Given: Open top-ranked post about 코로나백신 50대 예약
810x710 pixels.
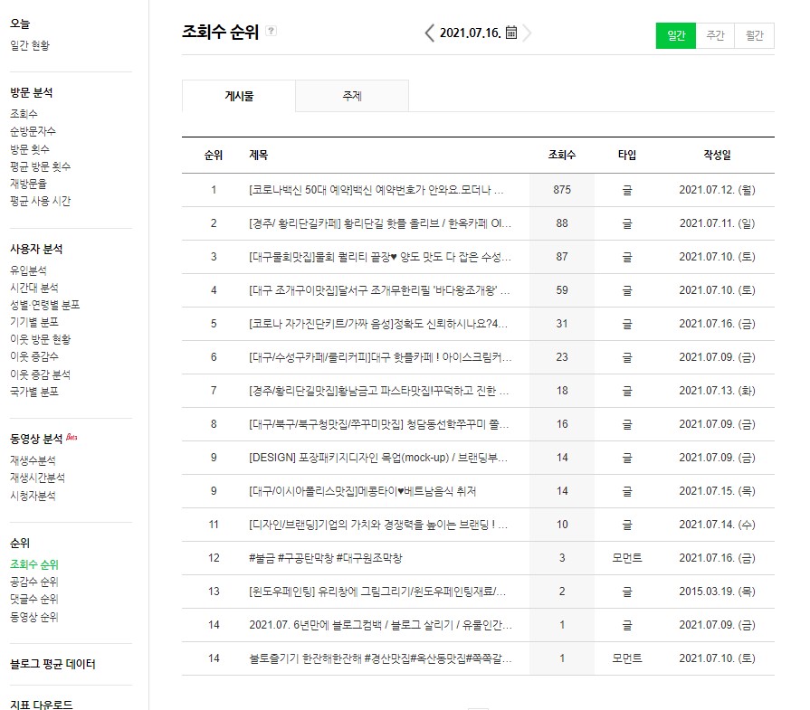Looking at the screenshot, I should (380, 189).
